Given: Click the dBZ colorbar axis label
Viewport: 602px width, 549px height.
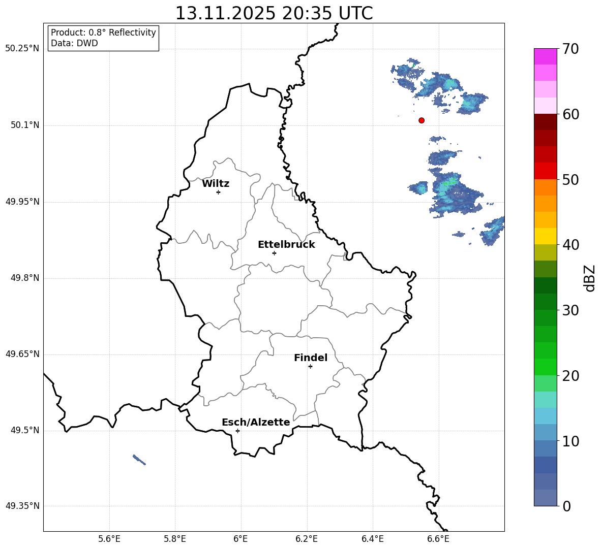Looking at the screenshot, I should click(x=590, y=278).
